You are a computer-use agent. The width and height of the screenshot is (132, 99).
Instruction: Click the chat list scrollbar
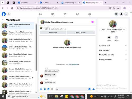point(36,48)
